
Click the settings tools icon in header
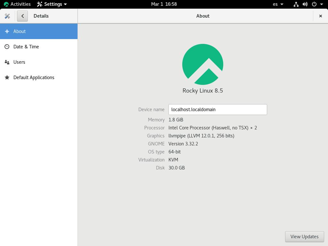tap(7, 16)
